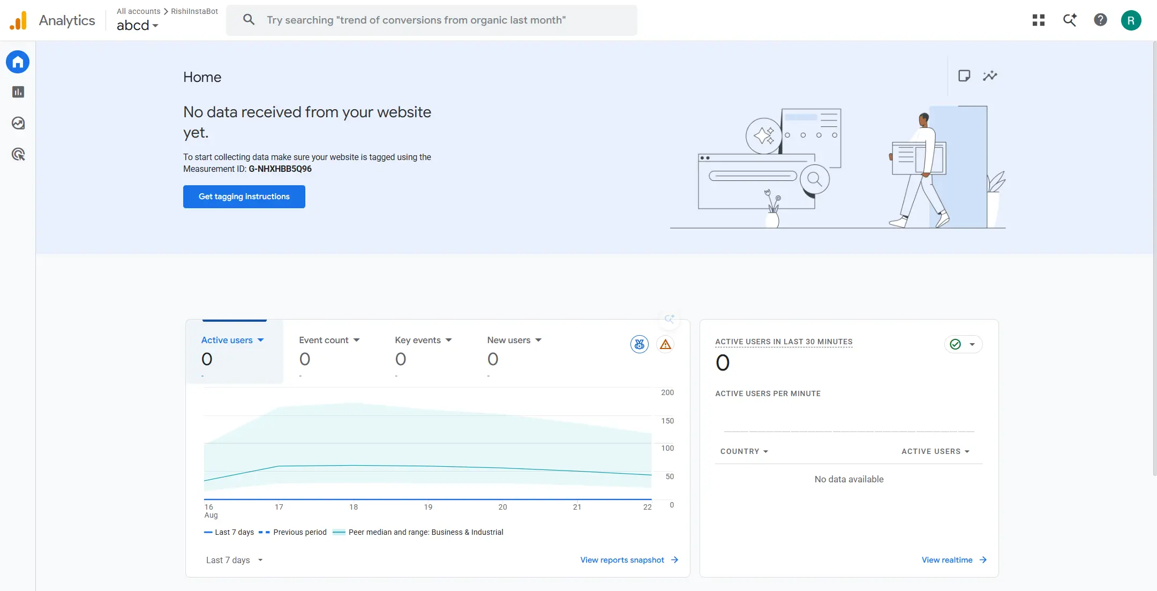
Task: Open the Google apps grid icon
Action: click(x=1039, y=20)
